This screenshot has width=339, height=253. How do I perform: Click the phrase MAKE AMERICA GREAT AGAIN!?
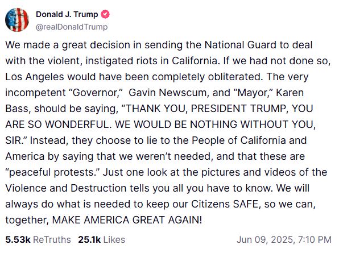pyautogui.click(x=127, y=220)
